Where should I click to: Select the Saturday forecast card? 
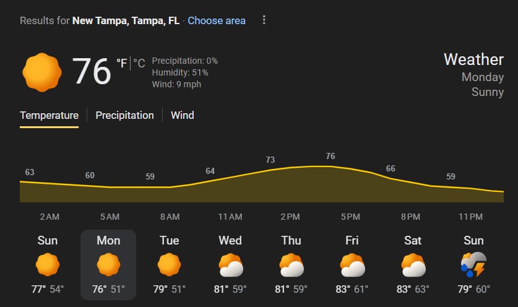(413, 264)
